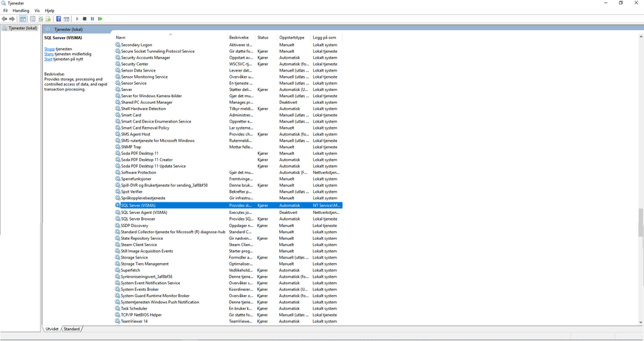Click the Stopp tjenesten link
The width and height of the screenshot is (644, 341).
pyautogui.click(x=49, y=49)
